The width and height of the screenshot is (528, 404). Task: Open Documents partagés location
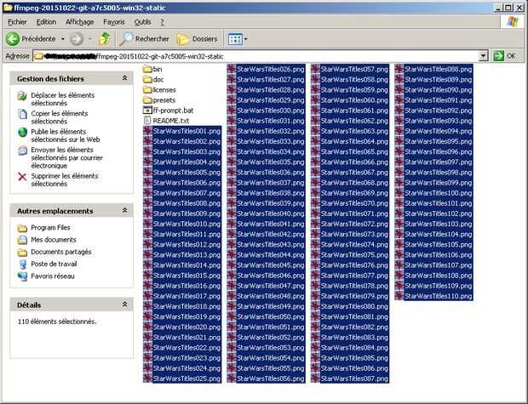pyautogui.click(x=61, y=252)
